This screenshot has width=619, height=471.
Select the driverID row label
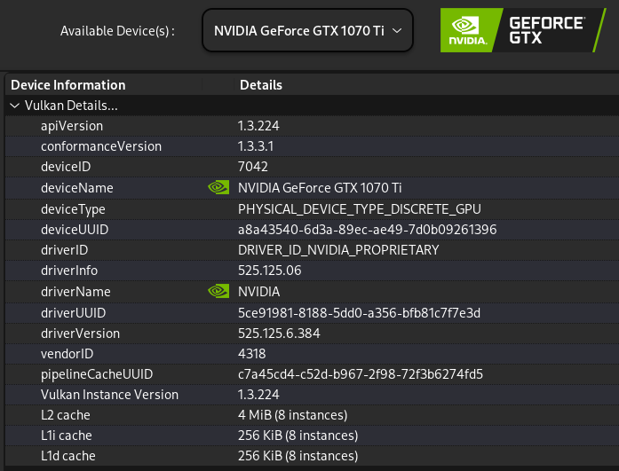pos(64,250)
